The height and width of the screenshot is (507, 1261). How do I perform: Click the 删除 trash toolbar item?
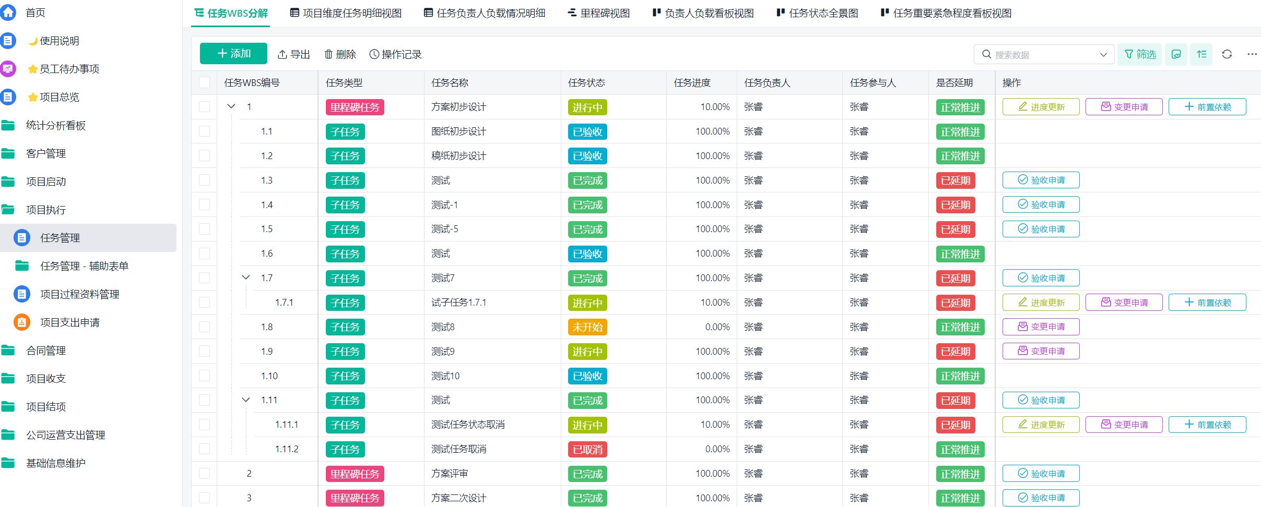pos(340,54)
